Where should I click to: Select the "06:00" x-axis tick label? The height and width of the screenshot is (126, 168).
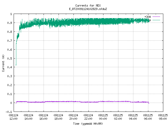[x=148, y=119]
